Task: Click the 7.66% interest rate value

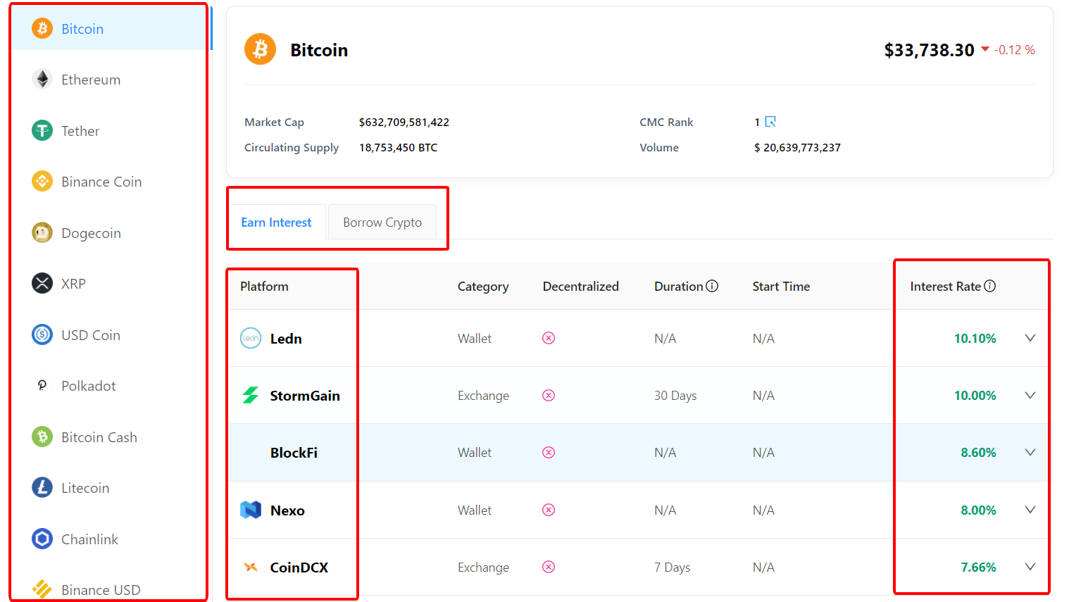Action: tap(979, 567)
